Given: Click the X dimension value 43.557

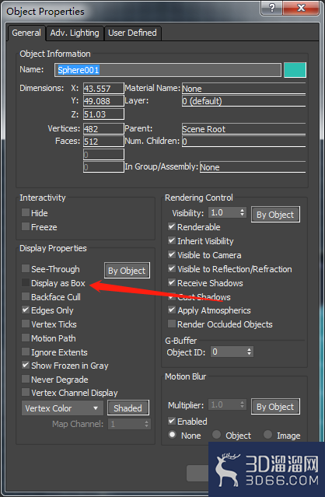Looking at the screenshot, I should click(103, 89).
